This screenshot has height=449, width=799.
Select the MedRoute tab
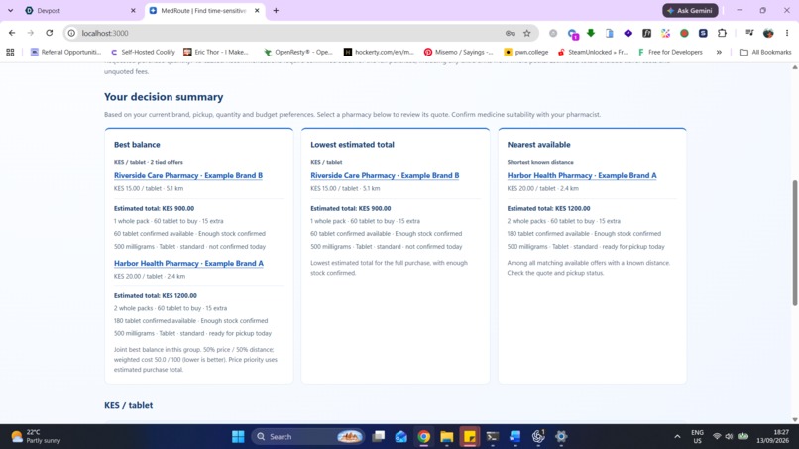click(x=204, y=10)
